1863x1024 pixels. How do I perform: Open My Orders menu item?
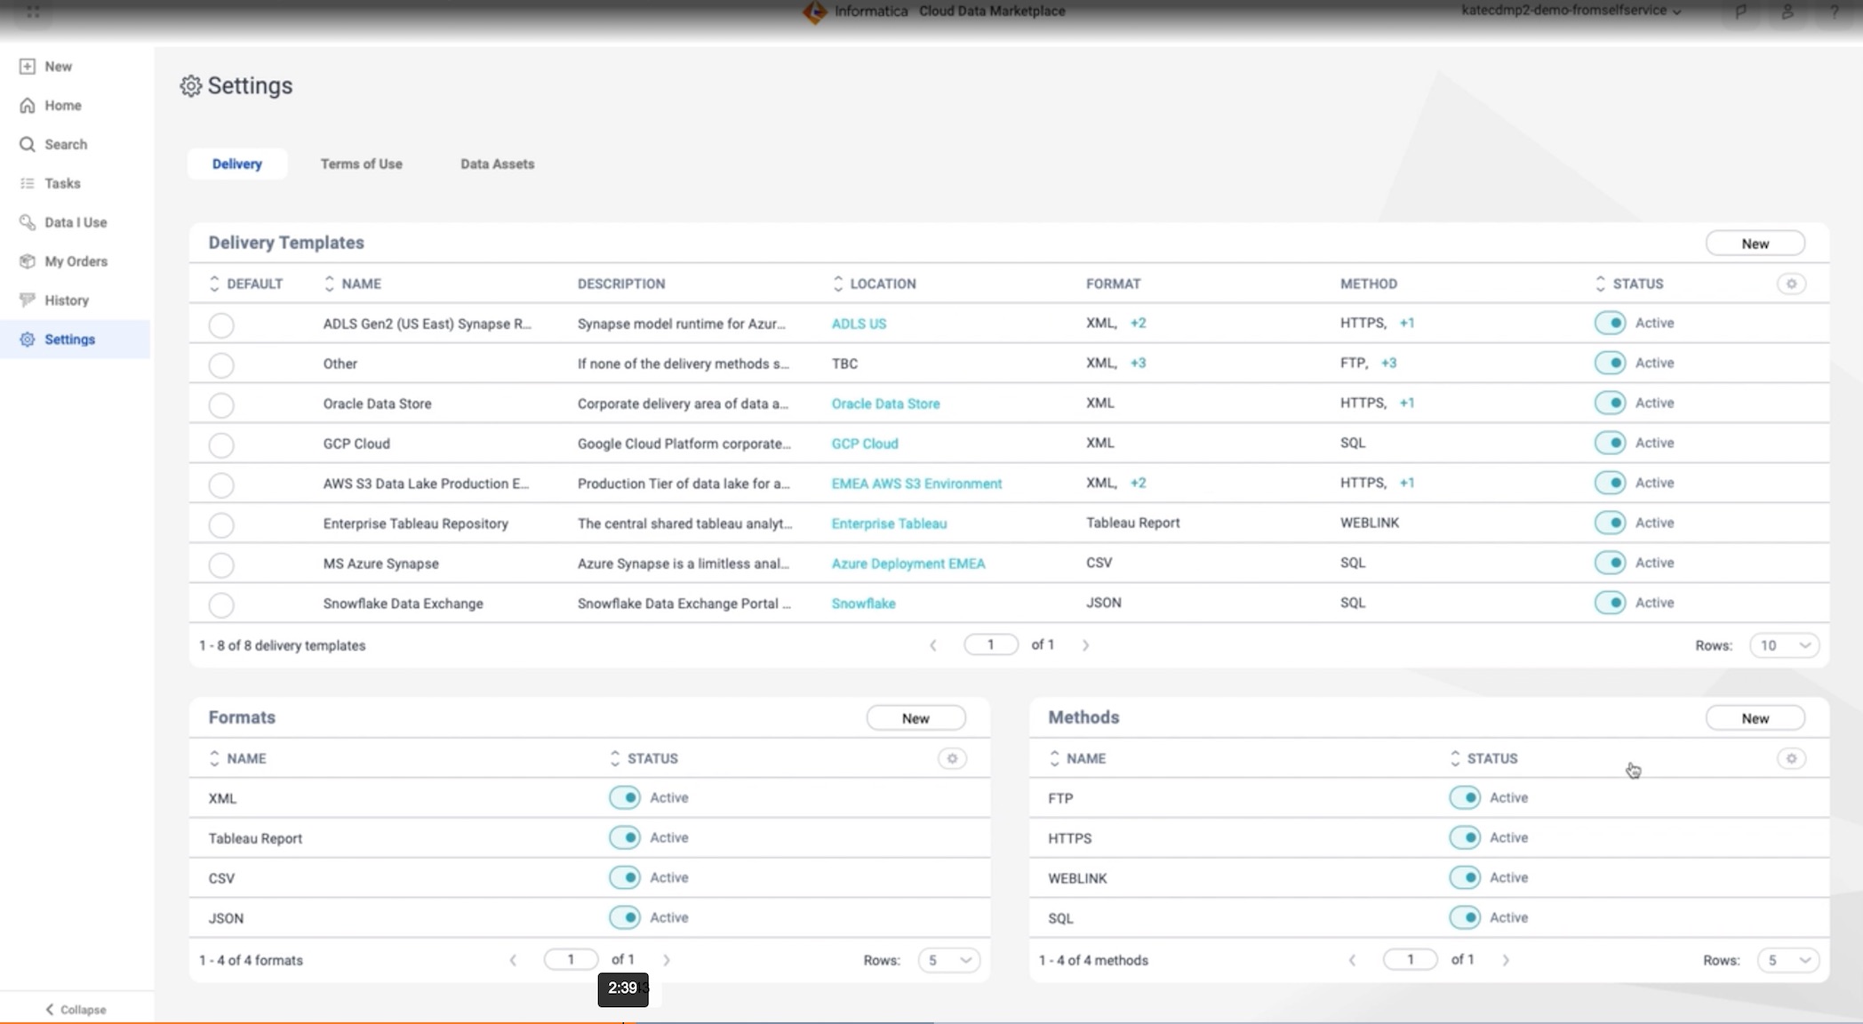tap(76, 262)
